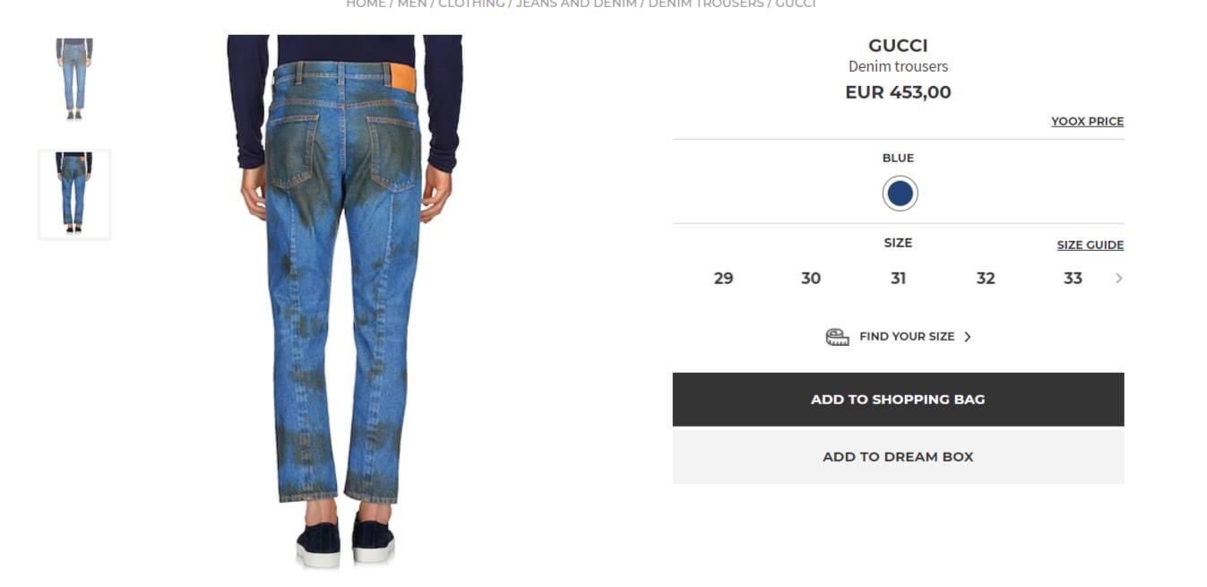Select the blue color swatch
This screenshot has height=587, width=1207.
[900, 194]
